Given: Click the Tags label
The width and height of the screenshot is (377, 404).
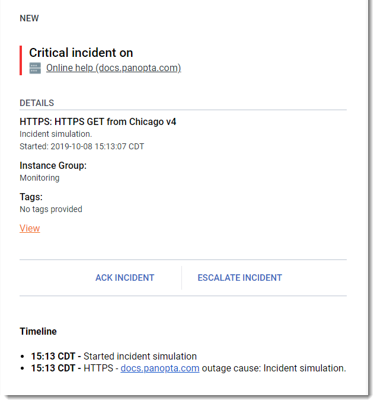Looking at the screenshot, I should [x=31, y=197].
